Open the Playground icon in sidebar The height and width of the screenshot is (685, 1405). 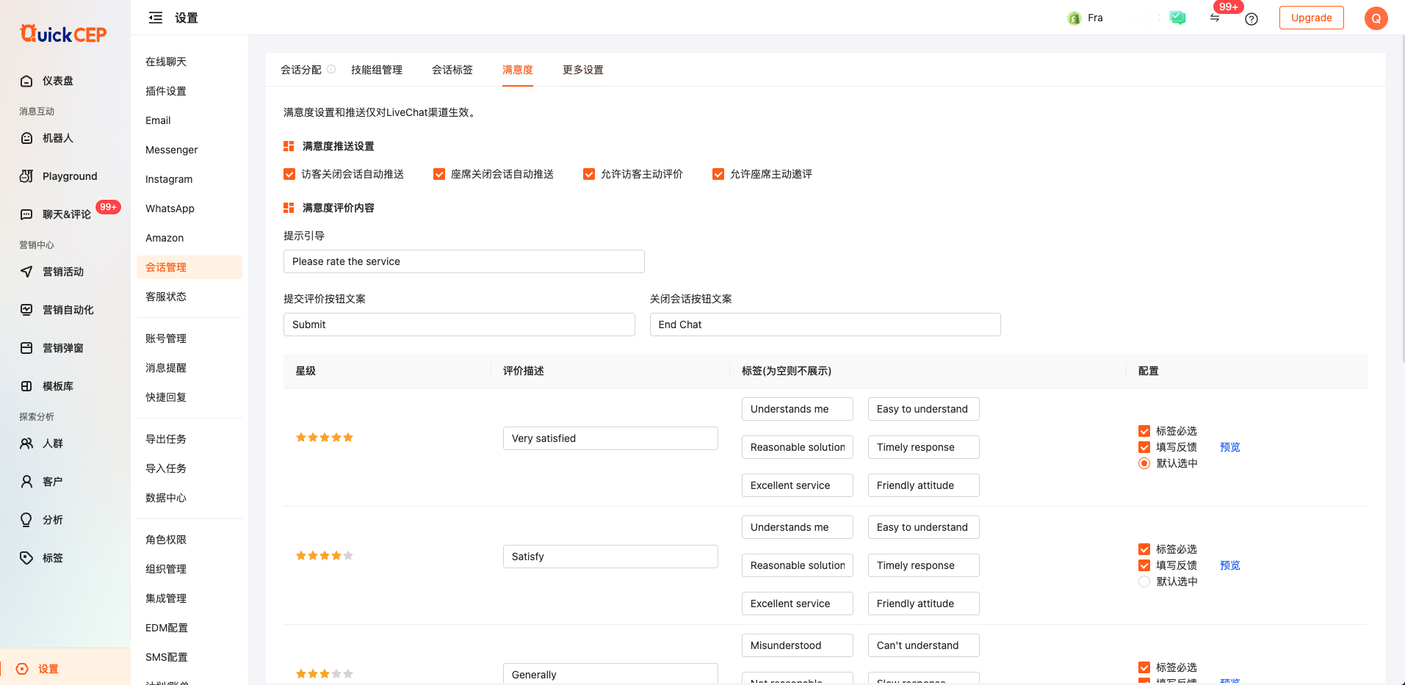(26, 176)
